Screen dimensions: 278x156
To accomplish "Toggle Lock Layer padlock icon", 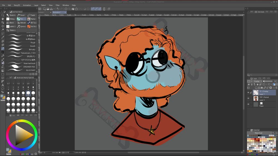I will 258,85.
